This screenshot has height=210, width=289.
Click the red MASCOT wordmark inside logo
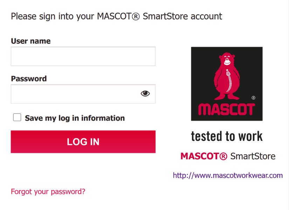[226, 109]
